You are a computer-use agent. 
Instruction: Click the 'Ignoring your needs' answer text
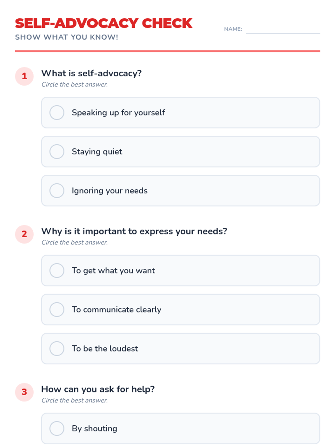point(109,191)
